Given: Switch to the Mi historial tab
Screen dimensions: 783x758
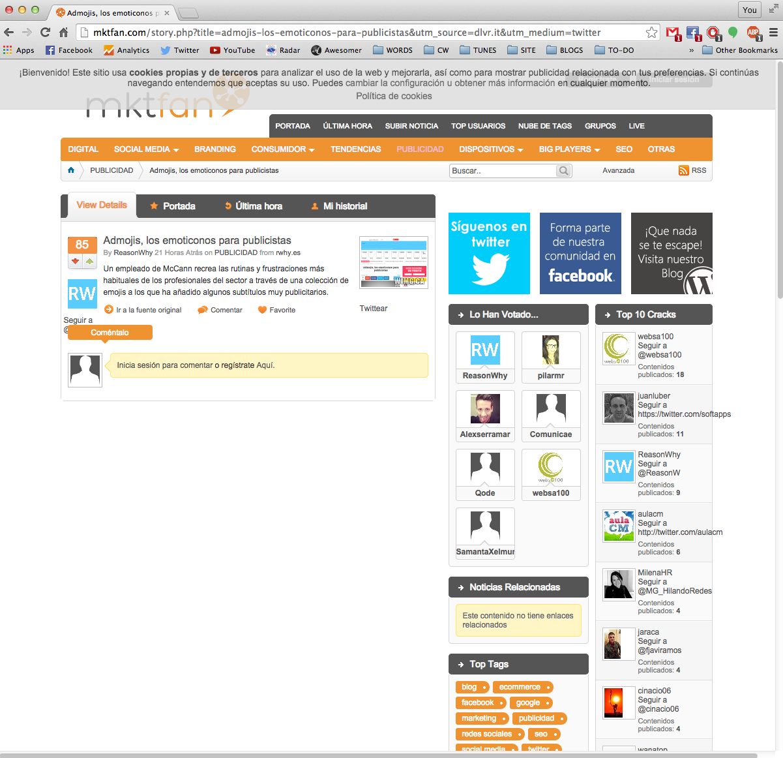Looking at the screenshot, I should point(339,206).
